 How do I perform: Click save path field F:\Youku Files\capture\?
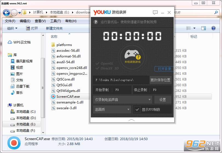click(121, 80)
